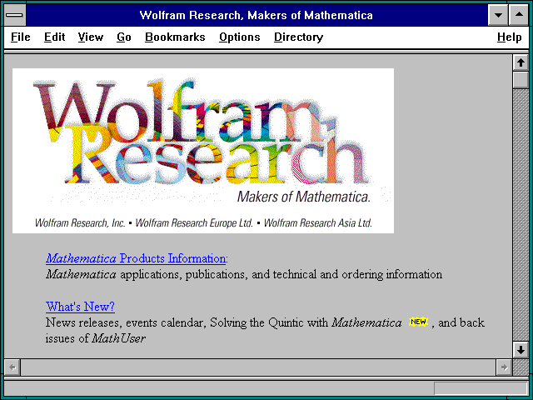
Task: Open the Go menu
Action: pyautogui.click(x=124, y=37)
